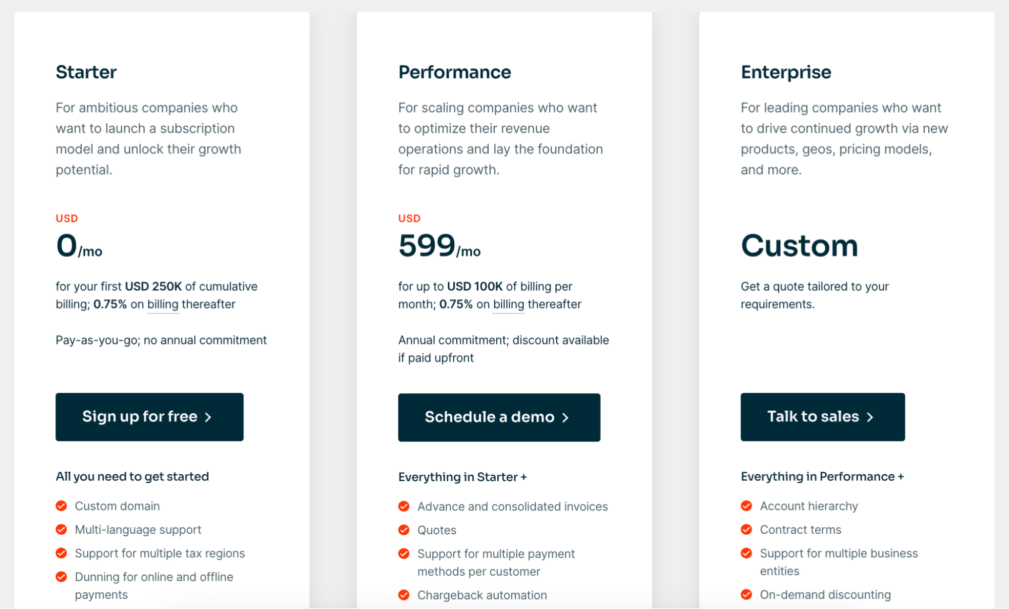Click the Starter plan heading
The height and width of the screenshot is (609, 1009).
click(86, 72)
